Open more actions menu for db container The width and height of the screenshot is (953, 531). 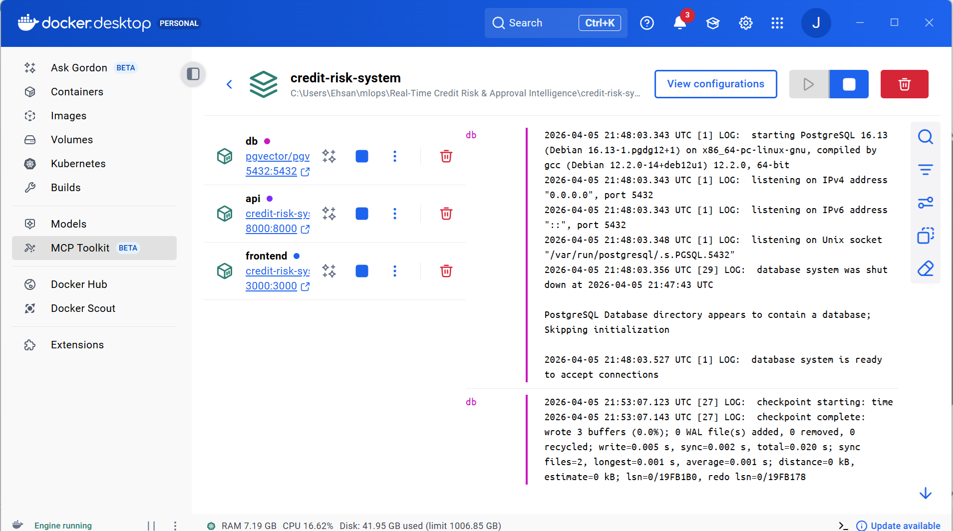[x=394, y=156]
